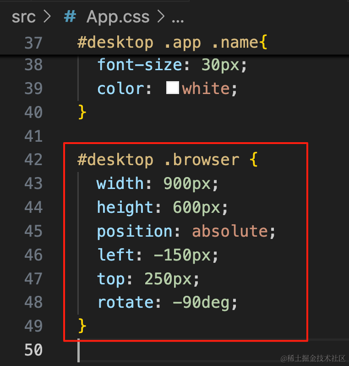Click the 'position' property name
The image size is (349, 366).
coord(135,232)
